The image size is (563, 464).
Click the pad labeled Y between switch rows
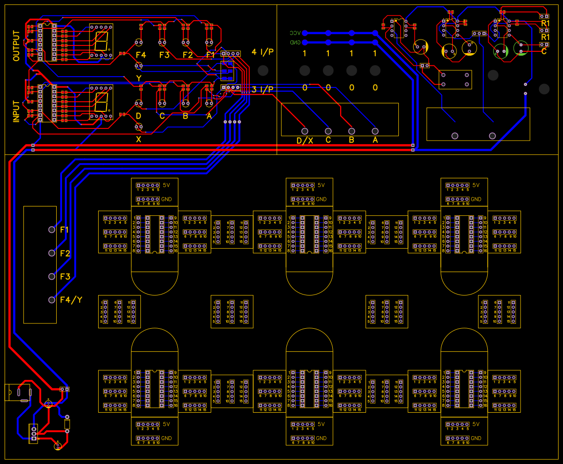pos(139,65)
